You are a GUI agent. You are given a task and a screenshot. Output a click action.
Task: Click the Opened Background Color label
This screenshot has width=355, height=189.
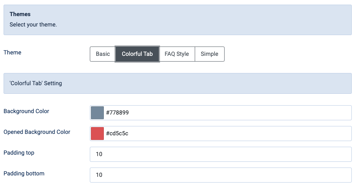[x=37, y=132]
